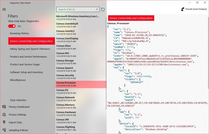Click the Census.Processor heading in detail pane
The image size is (209, 134).
[118, 23]
